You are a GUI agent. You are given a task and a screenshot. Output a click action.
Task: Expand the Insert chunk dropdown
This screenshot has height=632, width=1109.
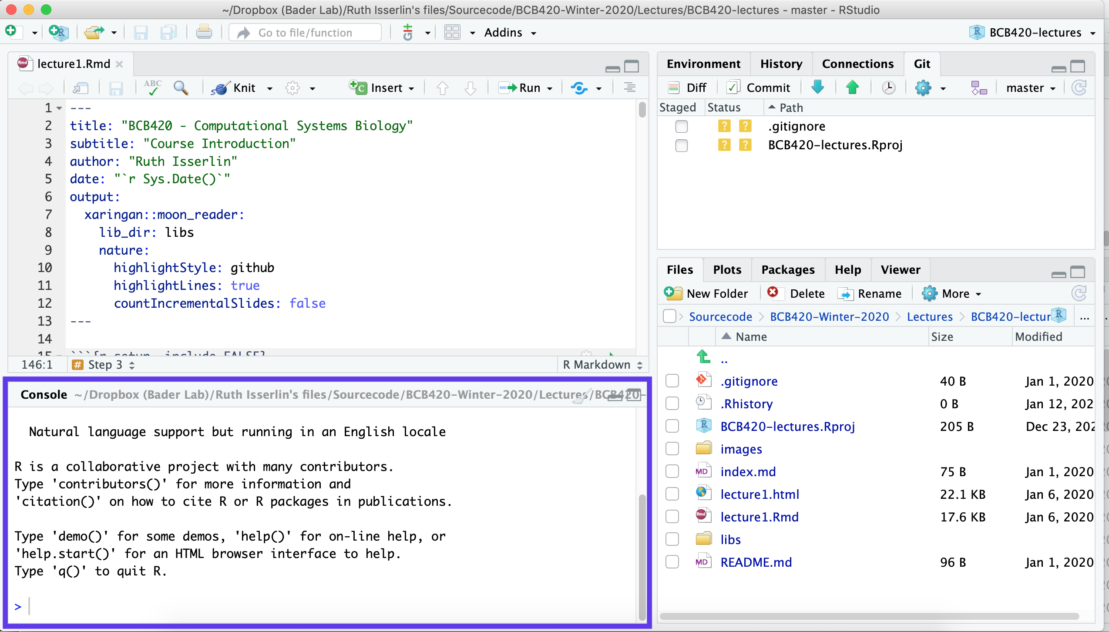[x=411, y=88]
